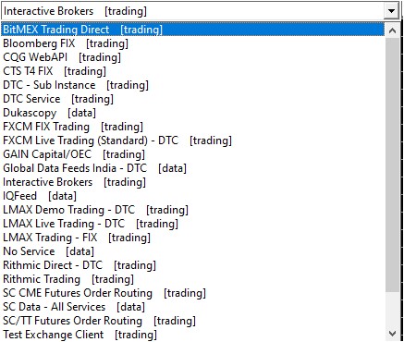
Task: Choose SC CME Futures Order Routing
Action: click(x=192, y=293)
